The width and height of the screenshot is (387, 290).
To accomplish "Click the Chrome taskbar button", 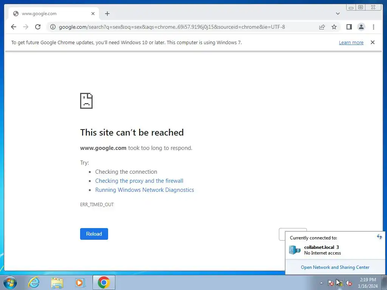I will 104,282.
